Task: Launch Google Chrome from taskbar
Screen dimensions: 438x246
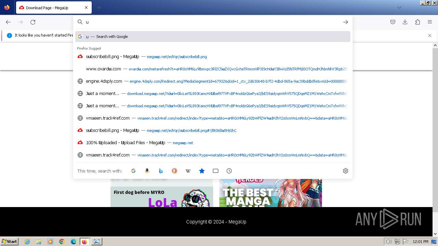Action: click(x=62, y=242)
